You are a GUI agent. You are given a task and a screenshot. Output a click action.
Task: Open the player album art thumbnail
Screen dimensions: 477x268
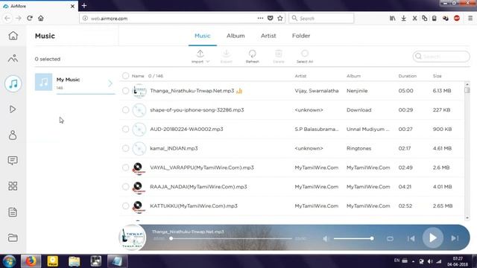tap(133, 237)
